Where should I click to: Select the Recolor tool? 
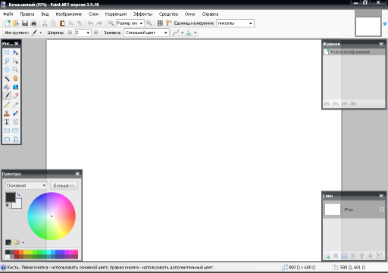(x=15, y=113)
